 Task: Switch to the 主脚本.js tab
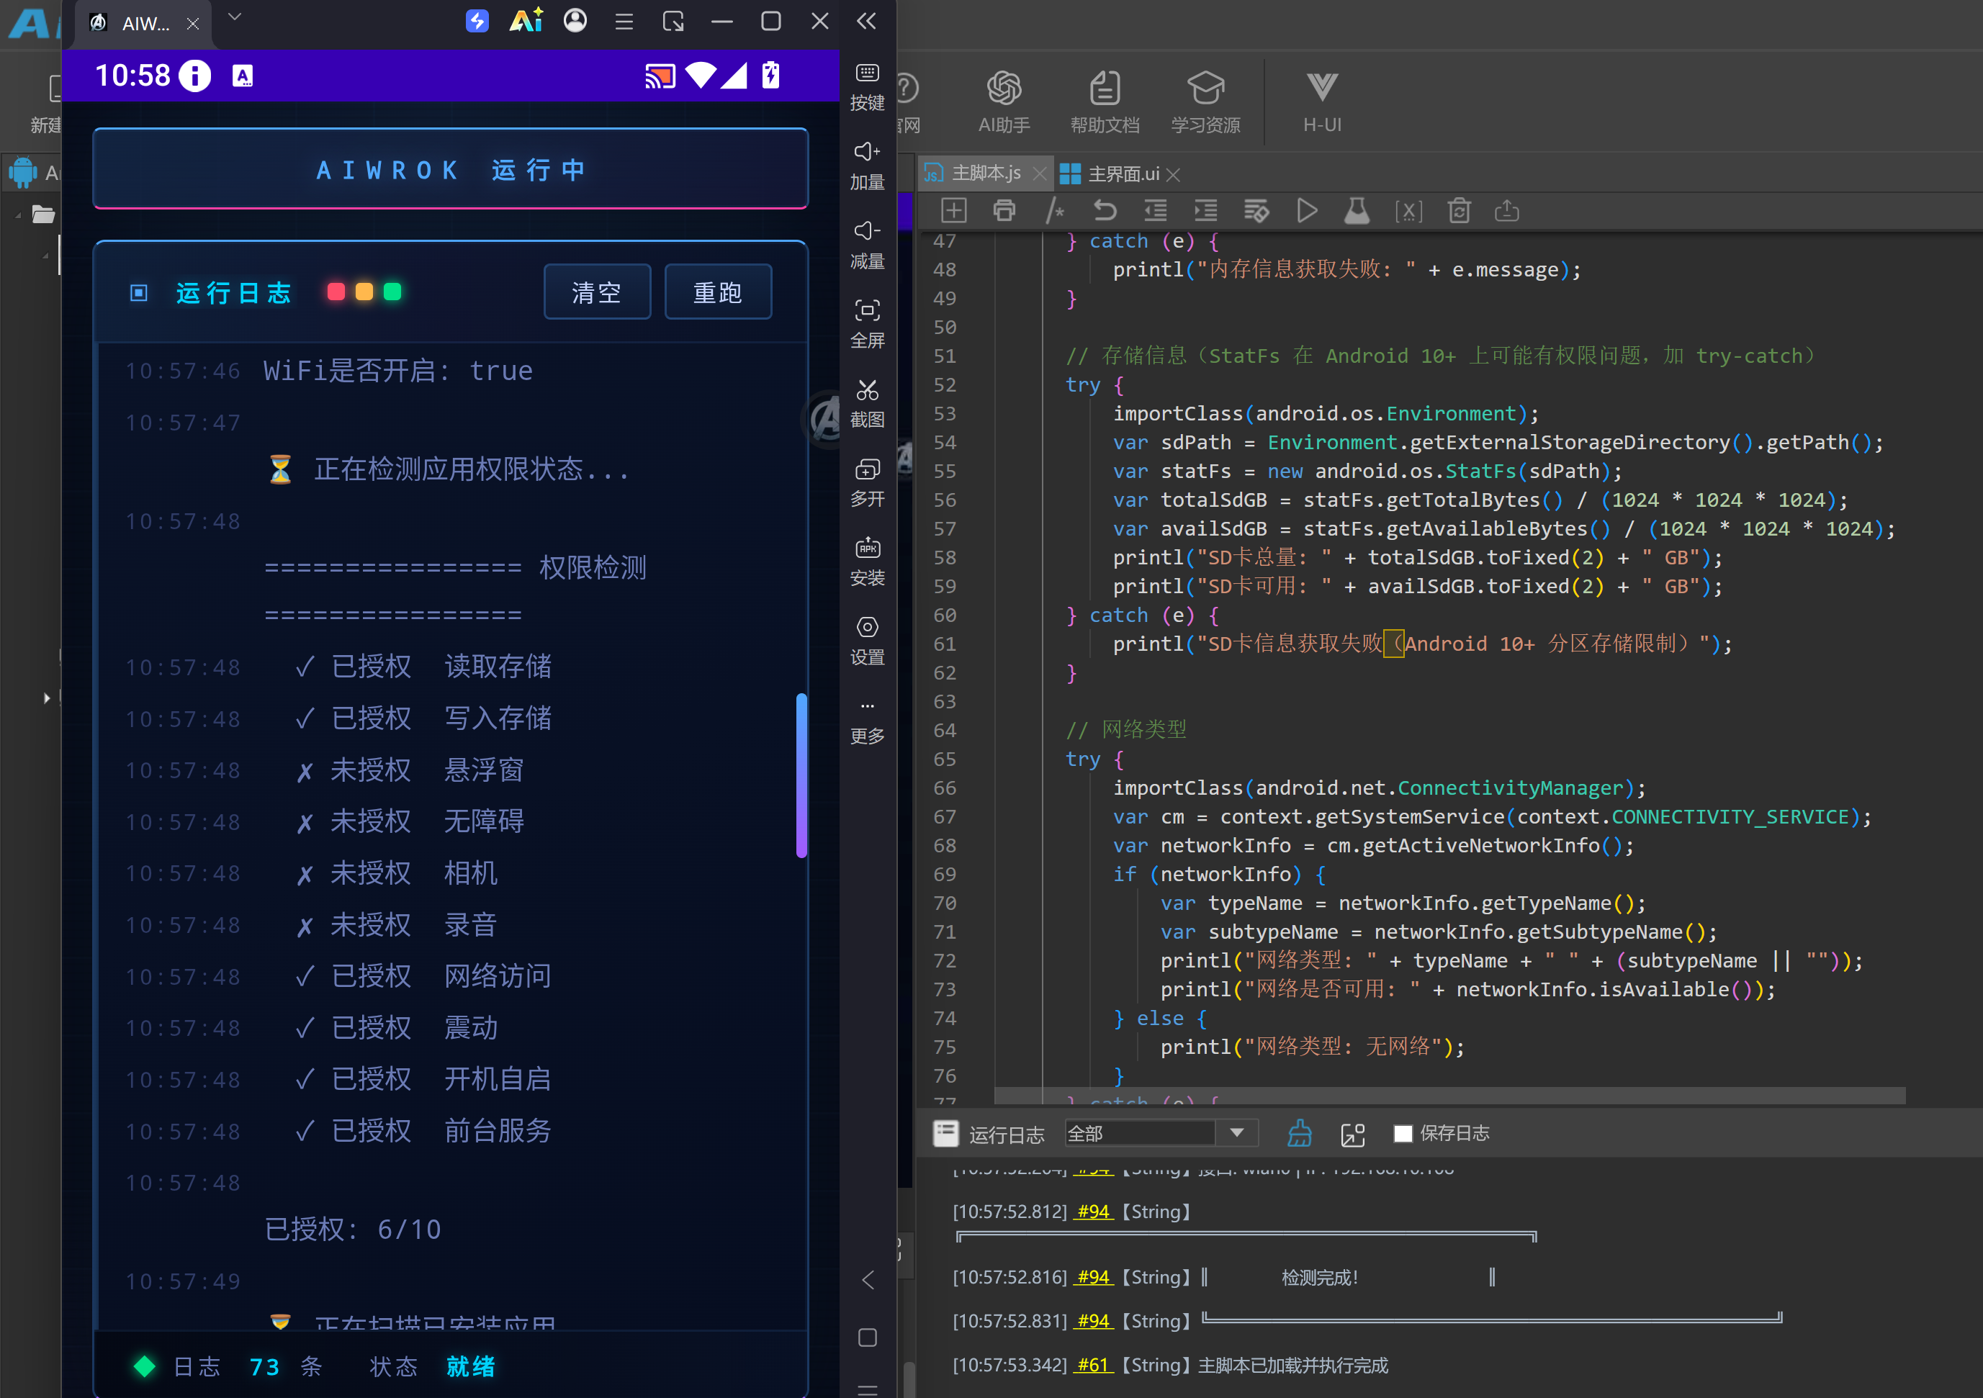click(x=986, y=173)
